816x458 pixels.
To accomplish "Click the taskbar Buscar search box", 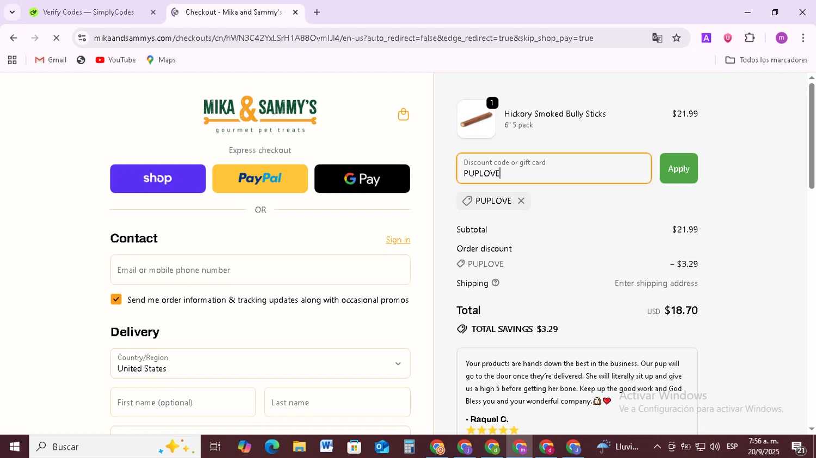I will [115, 447].
